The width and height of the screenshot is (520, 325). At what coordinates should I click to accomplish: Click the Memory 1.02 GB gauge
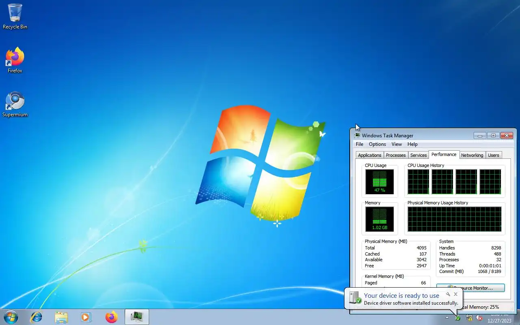[379, 219]
